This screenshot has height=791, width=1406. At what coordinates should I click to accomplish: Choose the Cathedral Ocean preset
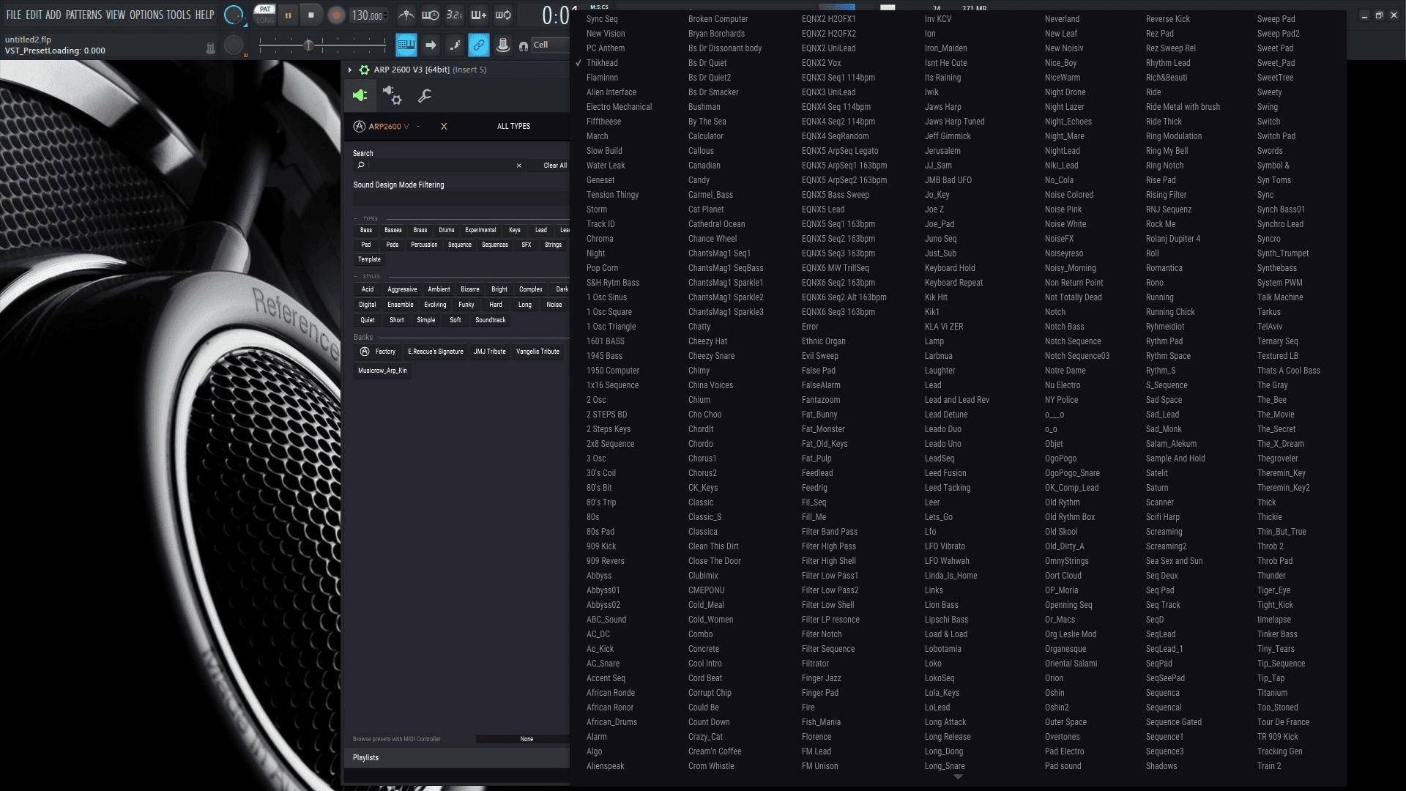[x=716, y=224]
